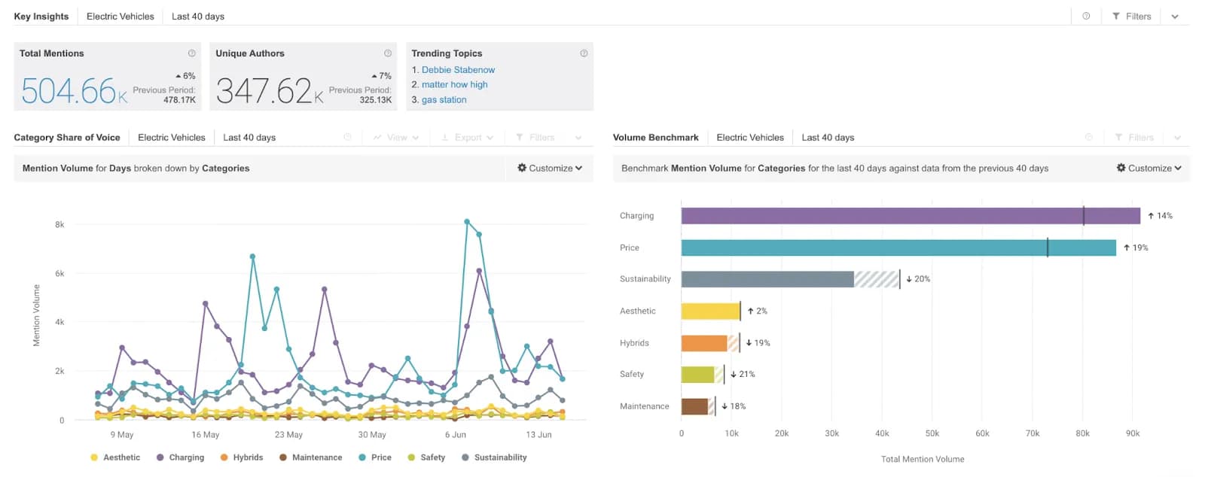Select Last 40 days in Volume Benchmark header
Image resolution: width=1205 pixels, height=477 pixels.
coord(828,138)
